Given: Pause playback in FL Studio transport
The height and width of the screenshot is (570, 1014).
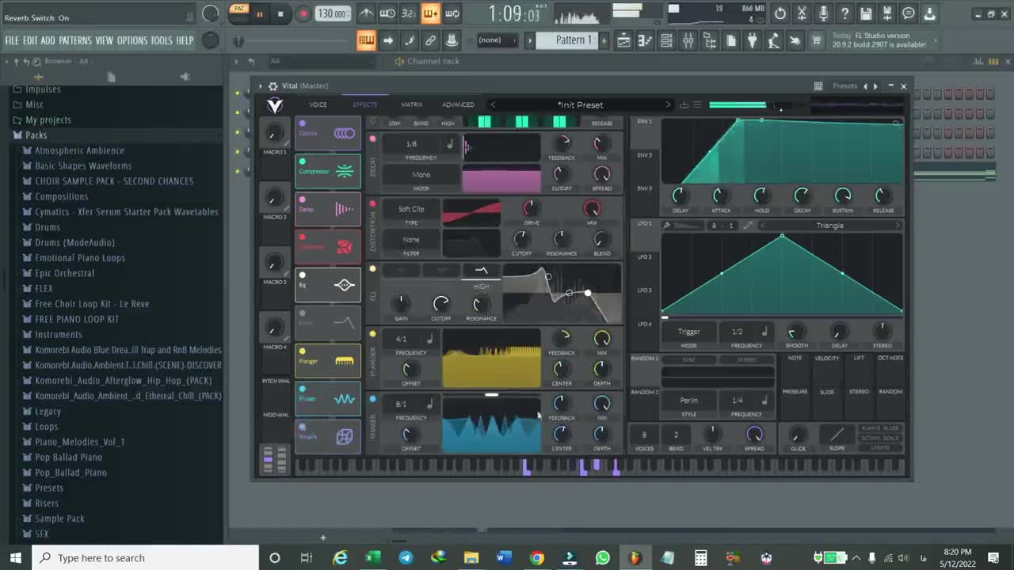Looking at the screenshot, I should point(258,13).
